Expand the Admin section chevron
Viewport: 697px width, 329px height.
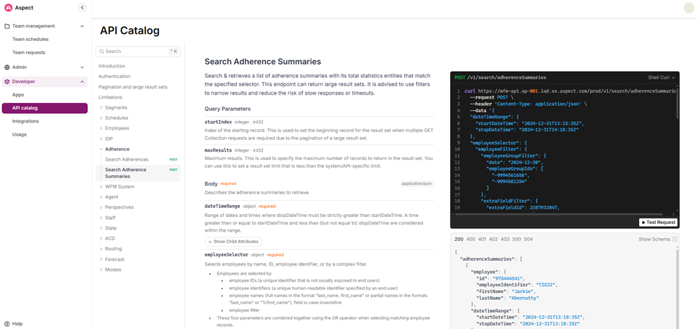(82, 67)
